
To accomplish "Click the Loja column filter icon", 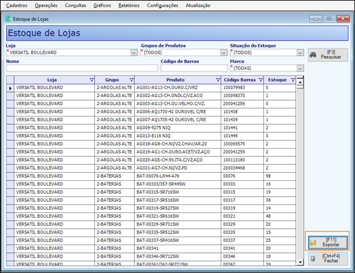I will point(91,80).
